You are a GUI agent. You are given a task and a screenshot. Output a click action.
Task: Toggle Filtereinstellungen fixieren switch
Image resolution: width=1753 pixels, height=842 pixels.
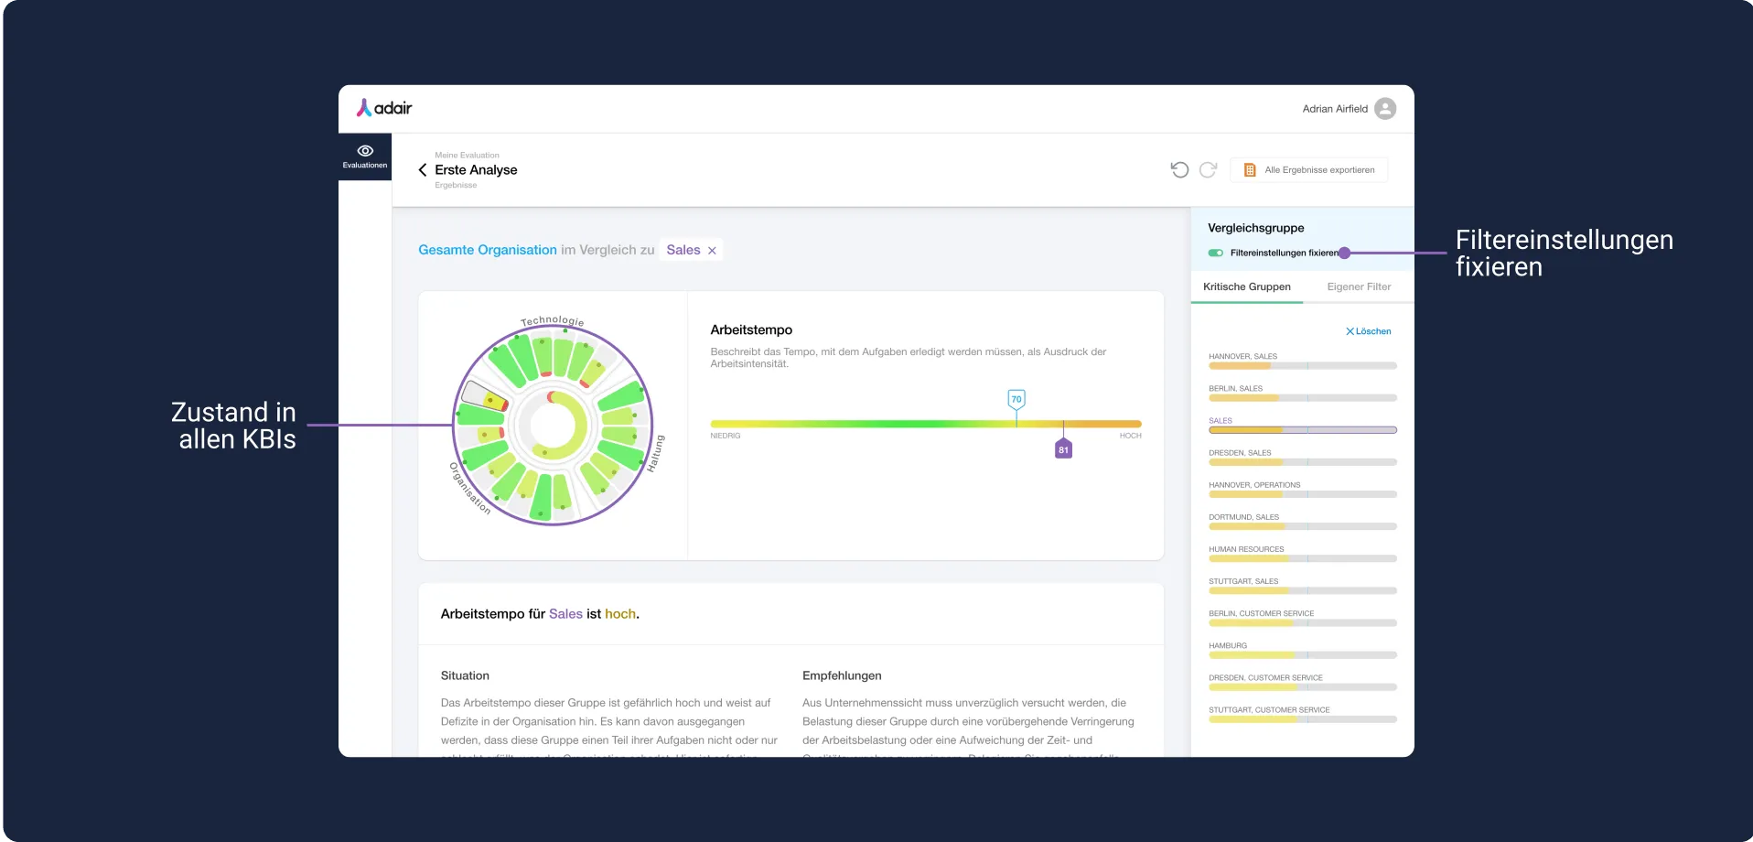(x=1215, y=253)
